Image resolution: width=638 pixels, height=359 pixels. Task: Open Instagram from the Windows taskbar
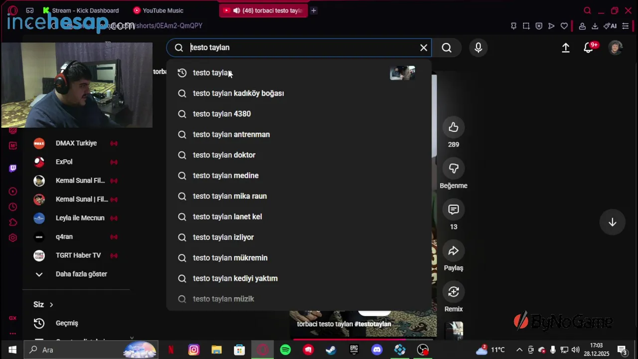[194, 350]
